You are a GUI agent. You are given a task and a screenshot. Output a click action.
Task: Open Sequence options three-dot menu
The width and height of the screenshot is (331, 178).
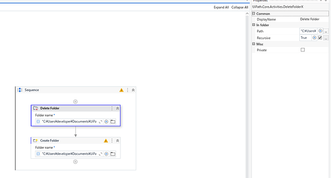point(128,90)
